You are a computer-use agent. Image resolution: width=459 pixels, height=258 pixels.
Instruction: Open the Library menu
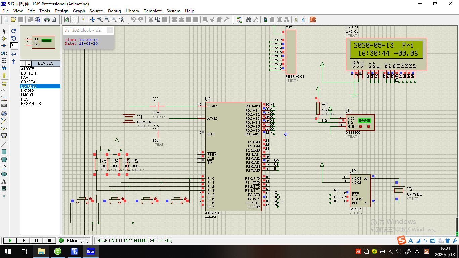[132, 11]
